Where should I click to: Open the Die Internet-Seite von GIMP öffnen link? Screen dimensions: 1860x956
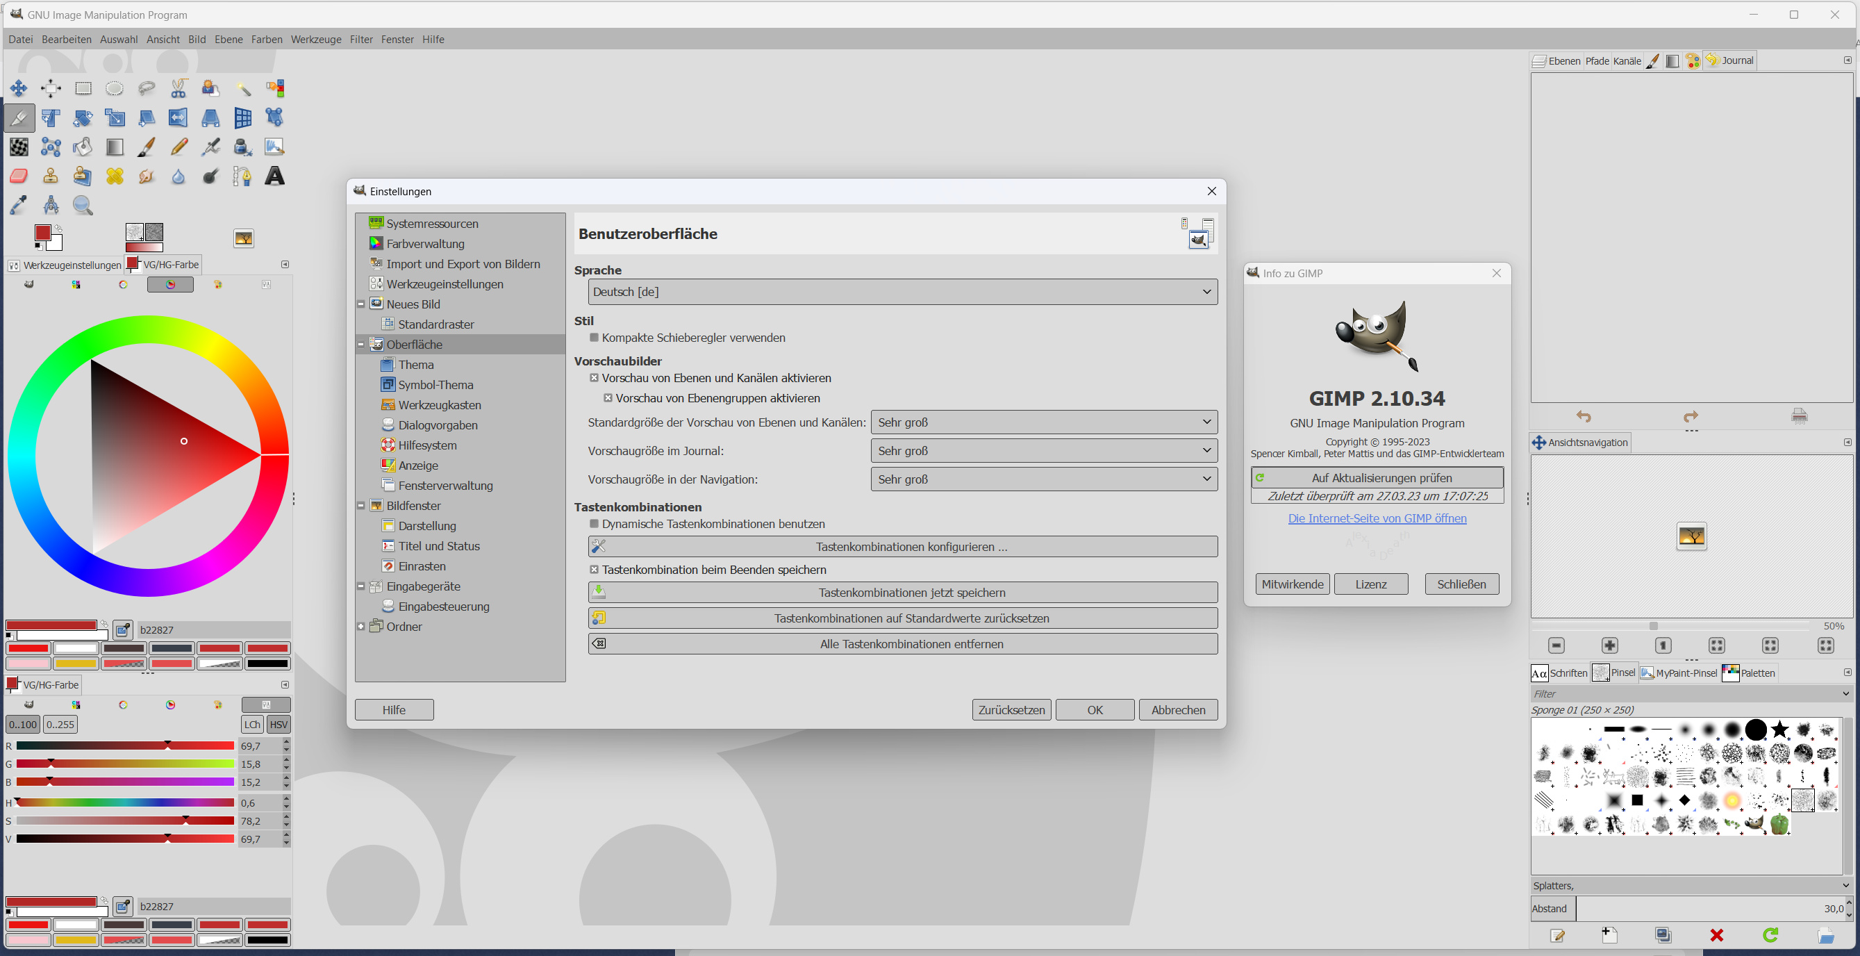1377,518
